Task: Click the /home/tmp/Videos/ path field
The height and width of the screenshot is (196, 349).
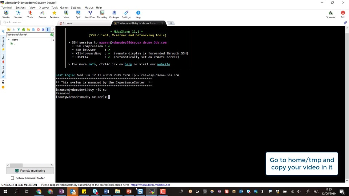Action: pyautogui.click(x=28, y=35)
